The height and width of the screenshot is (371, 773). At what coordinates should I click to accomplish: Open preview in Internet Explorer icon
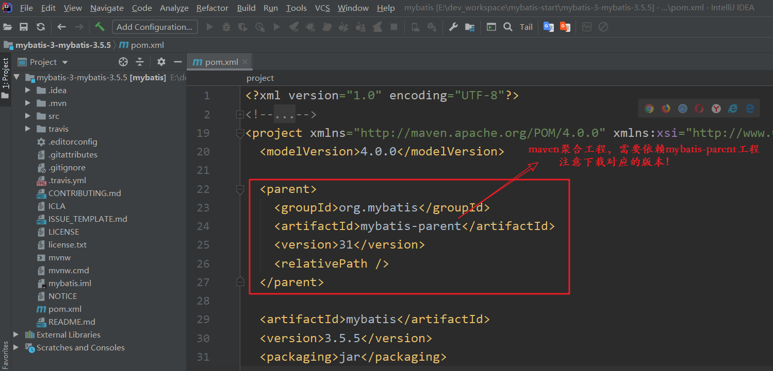[733, 108]
